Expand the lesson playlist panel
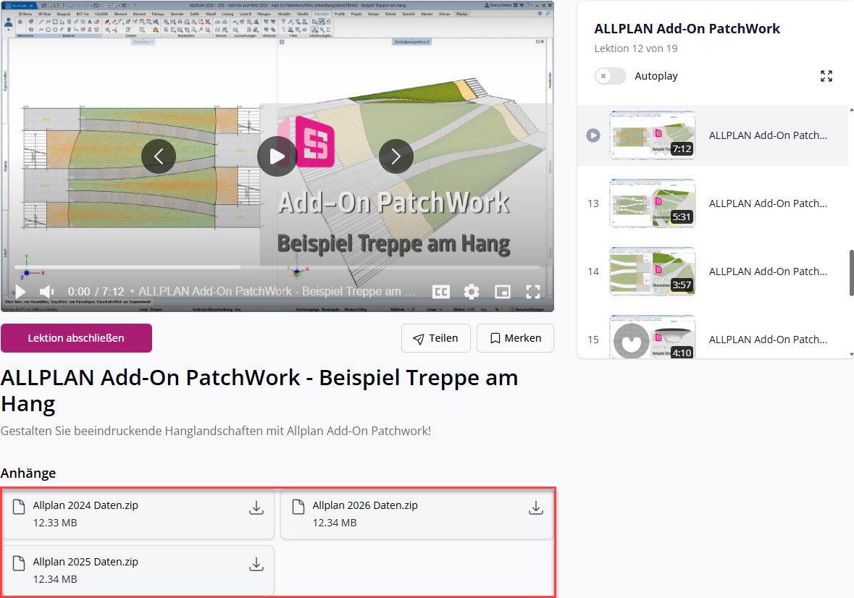 [826, 76]
